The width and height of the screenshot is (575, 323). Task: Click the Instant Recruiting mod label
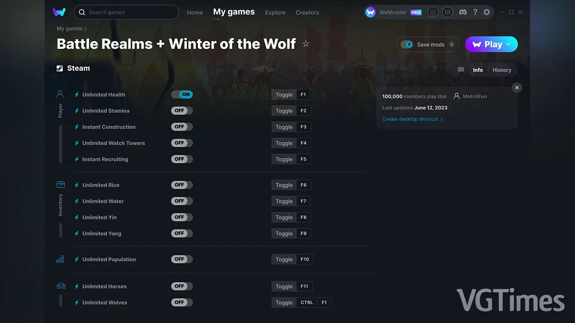105,159
